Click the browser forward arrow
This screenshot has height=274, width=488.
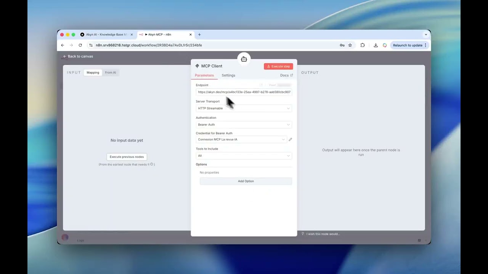pyautogui.click(x=71, y=45)
